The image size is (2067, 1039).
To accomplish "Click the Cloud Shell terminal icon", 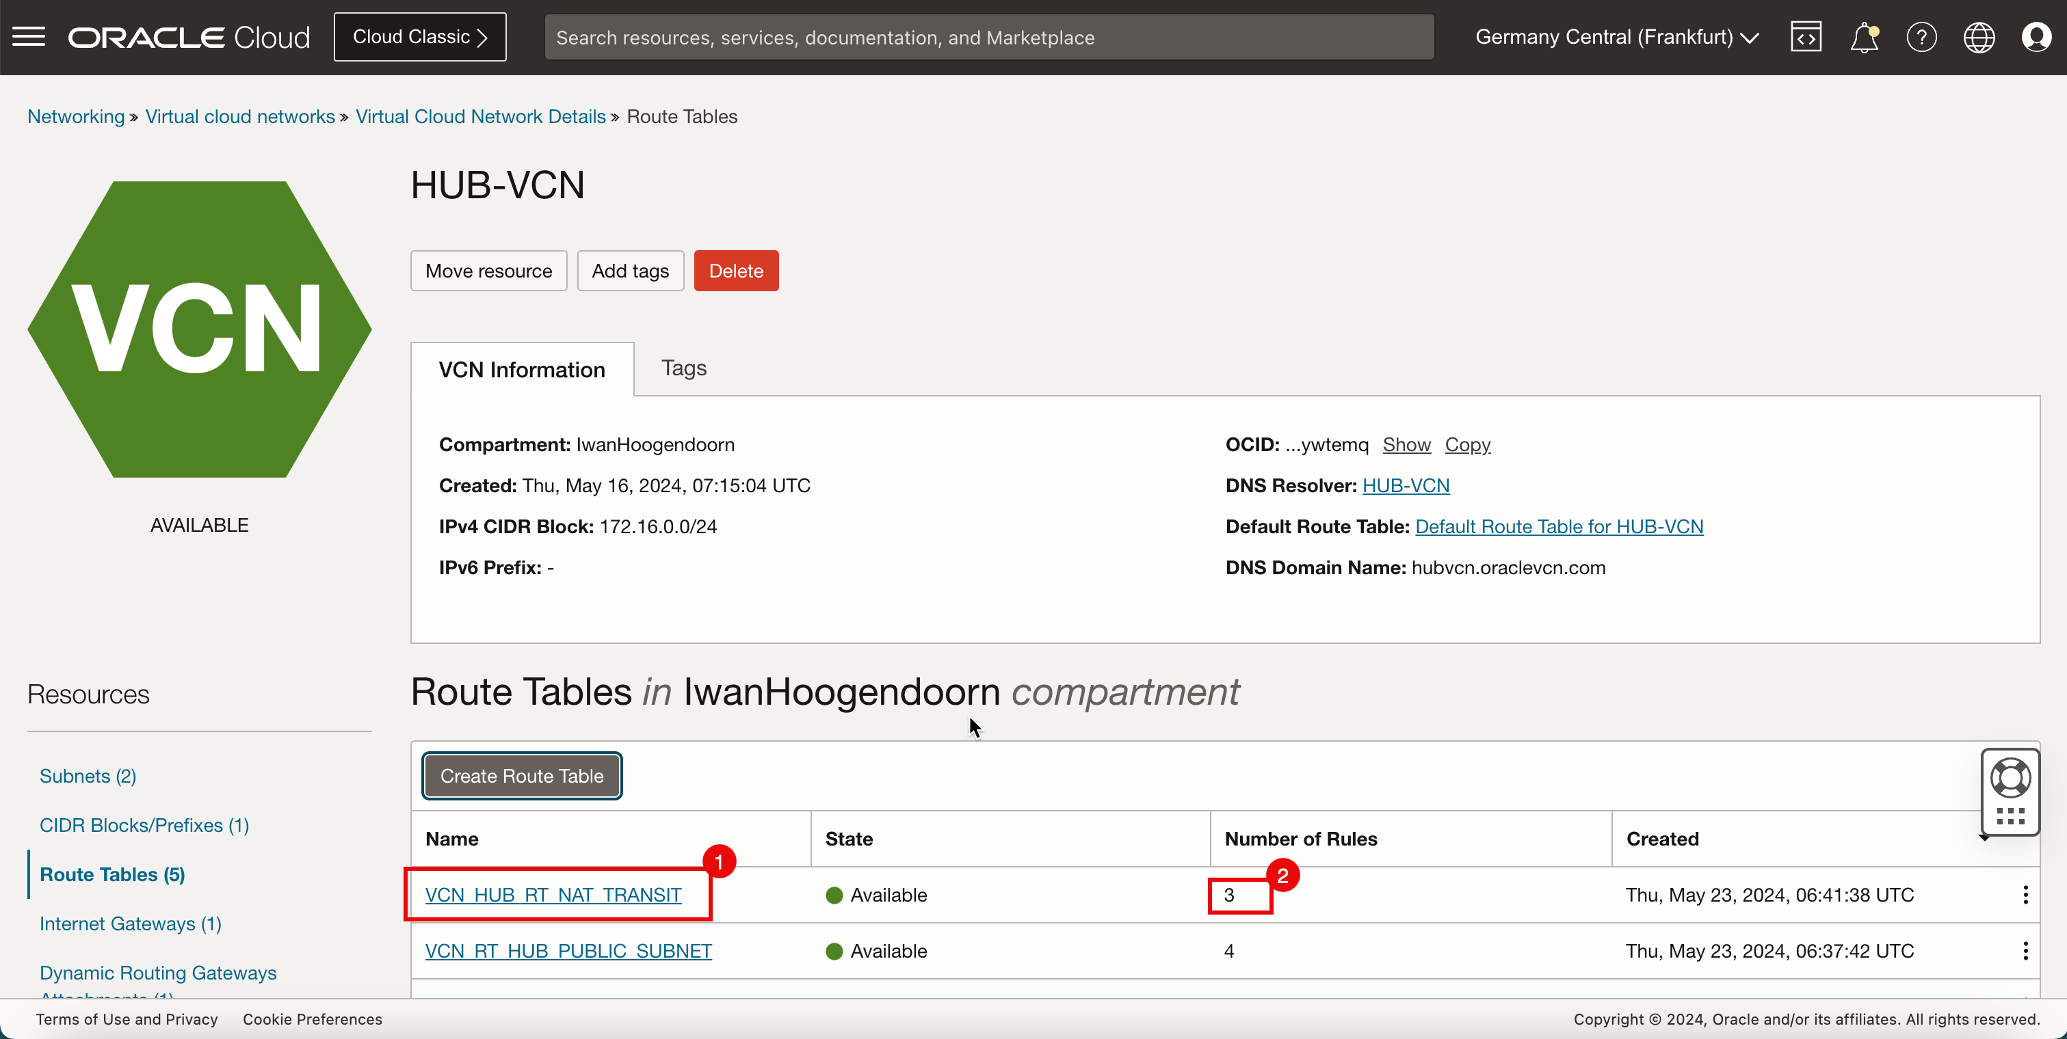I will tap(1806, 37).
